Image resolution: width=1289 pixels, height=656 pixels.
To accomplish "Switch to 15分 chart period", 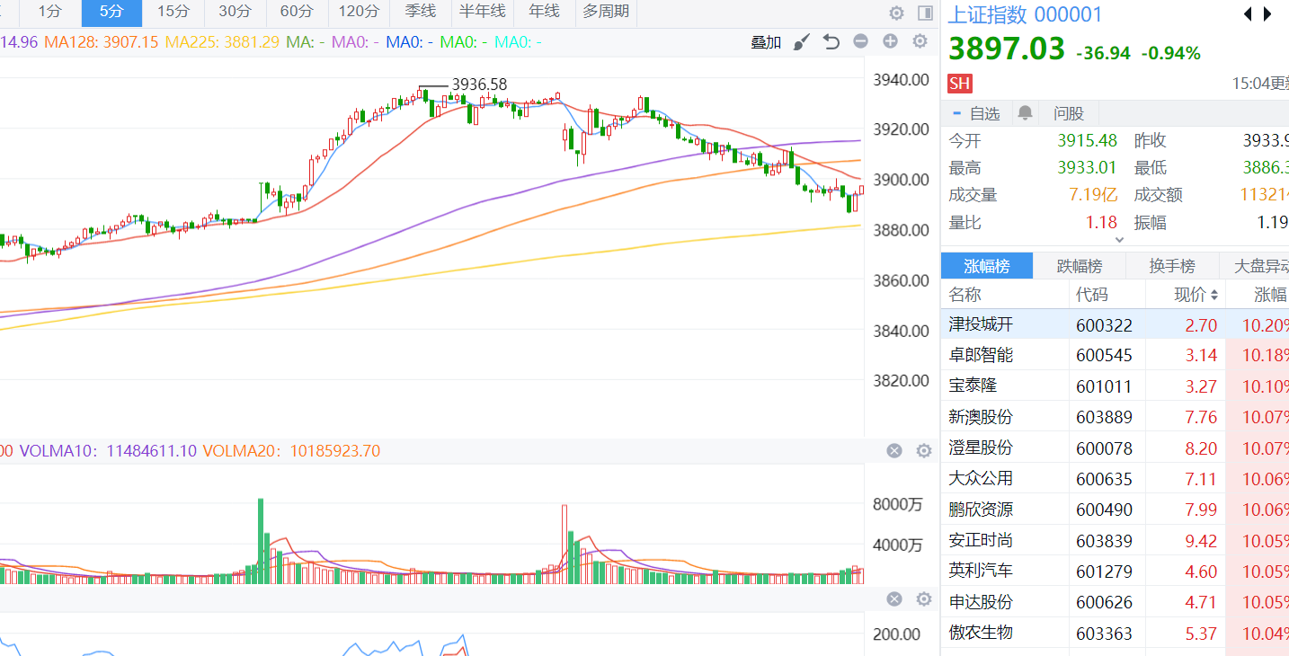I will click(173, 12).
